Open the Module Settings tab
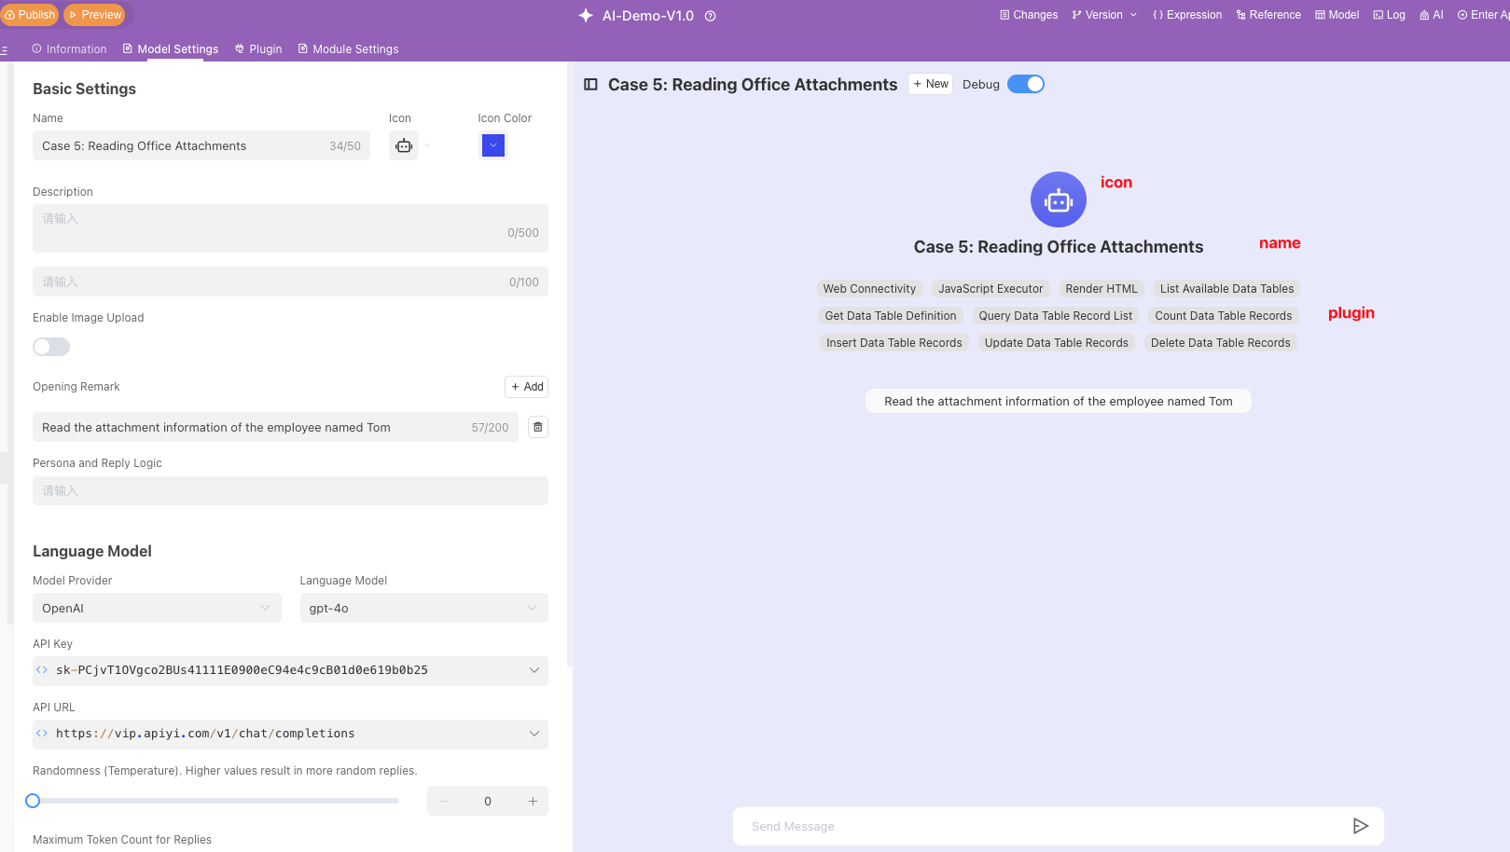 (348, 49)
